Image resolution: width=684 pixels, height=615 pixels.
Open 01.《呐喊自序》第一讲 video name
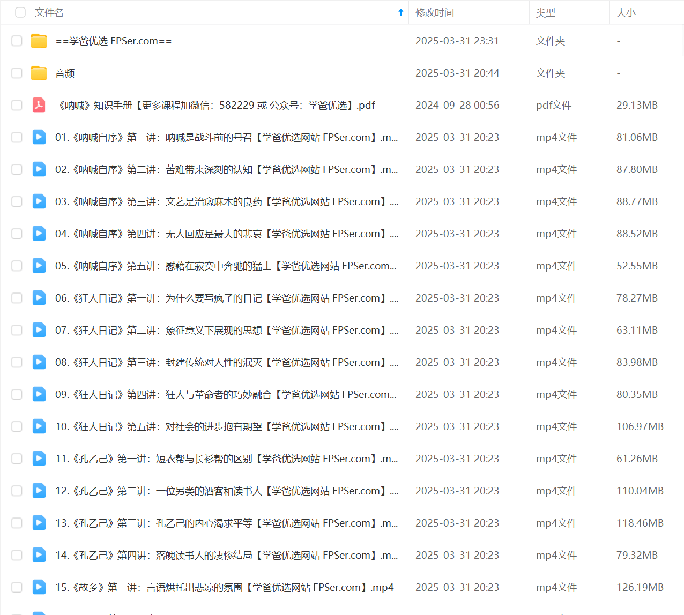click(x=227, y=137)
